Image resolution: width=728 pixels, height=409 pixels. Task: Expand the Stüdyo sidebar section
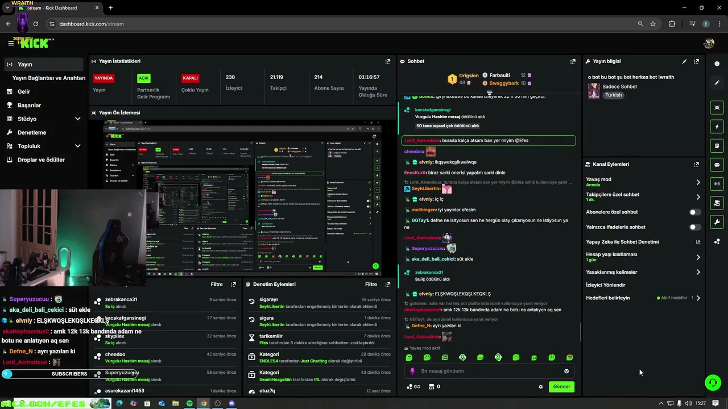click(77, 119)
